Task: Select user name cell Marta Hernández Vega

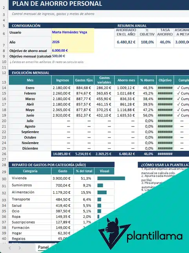Action: pos(73,32)
